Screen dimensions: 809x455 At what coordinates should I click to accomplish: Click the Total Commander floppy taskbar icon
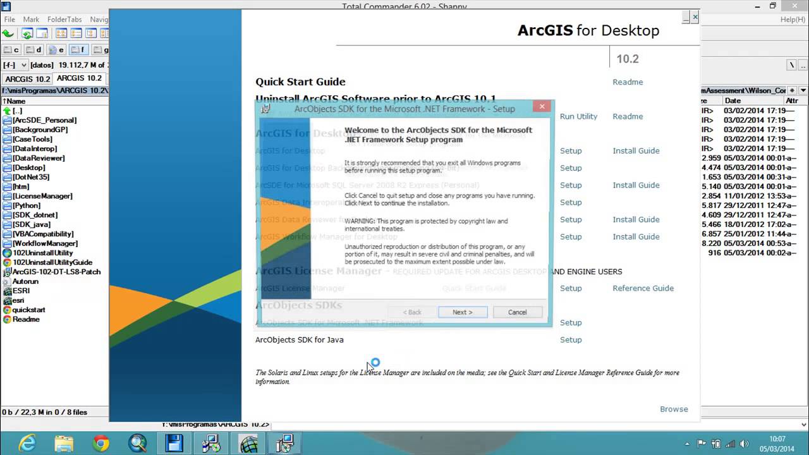[174, 444]
